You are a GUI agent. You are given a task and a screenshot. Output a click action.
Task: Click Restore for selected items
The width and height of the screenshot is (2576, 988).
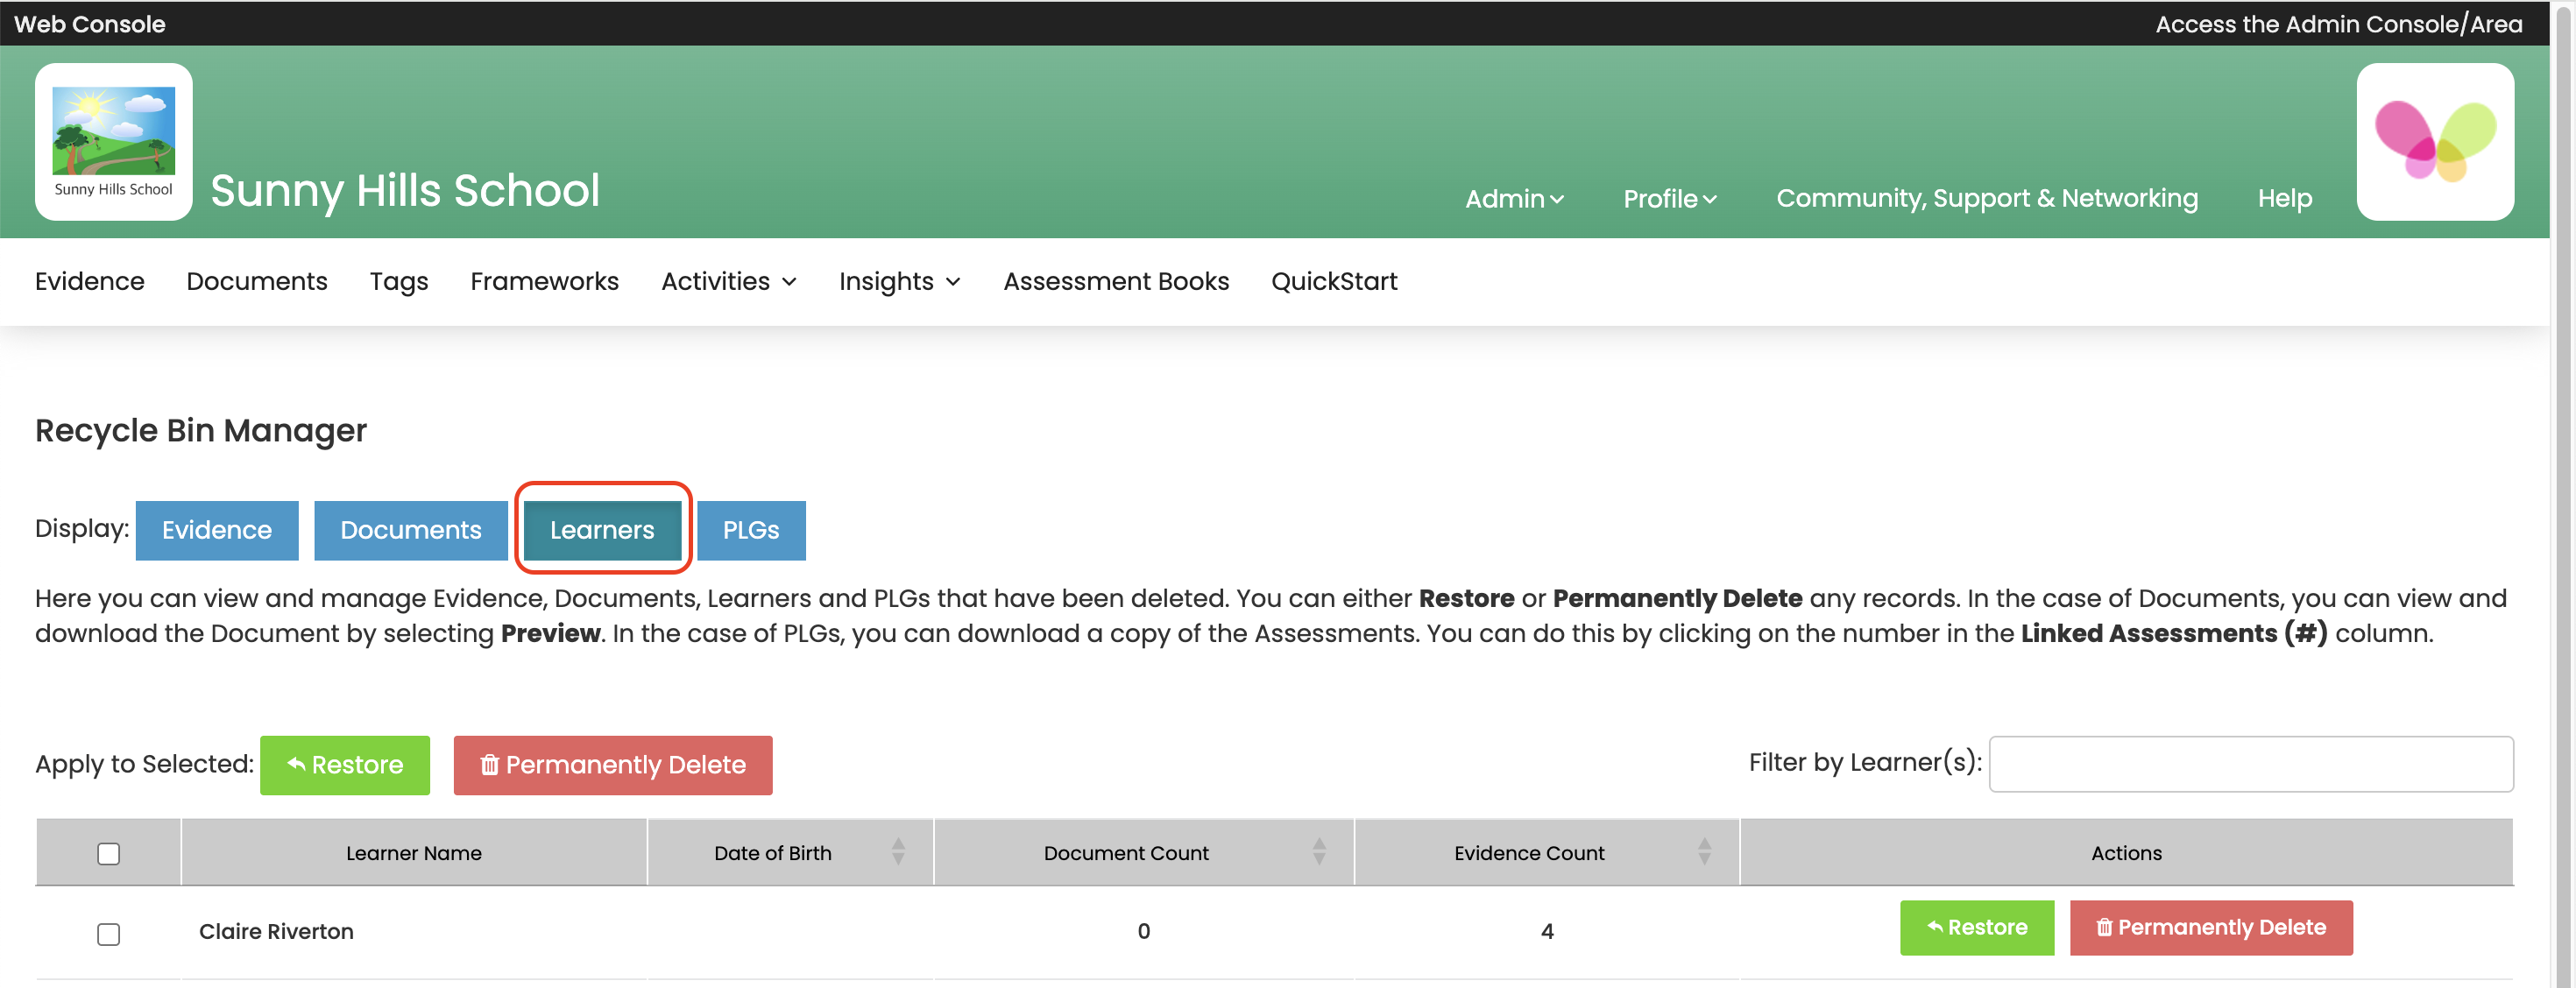point(344,765)
